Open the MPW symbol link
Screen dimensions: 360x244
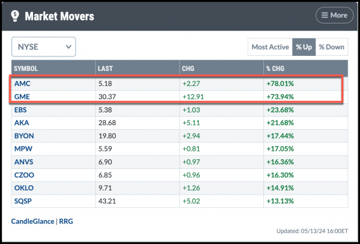tap(23, 148)
